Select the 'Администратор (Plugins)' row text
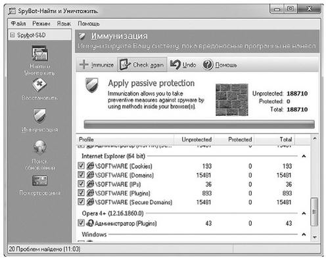This screenshot has height=258, width=328. tap(126, 223)
